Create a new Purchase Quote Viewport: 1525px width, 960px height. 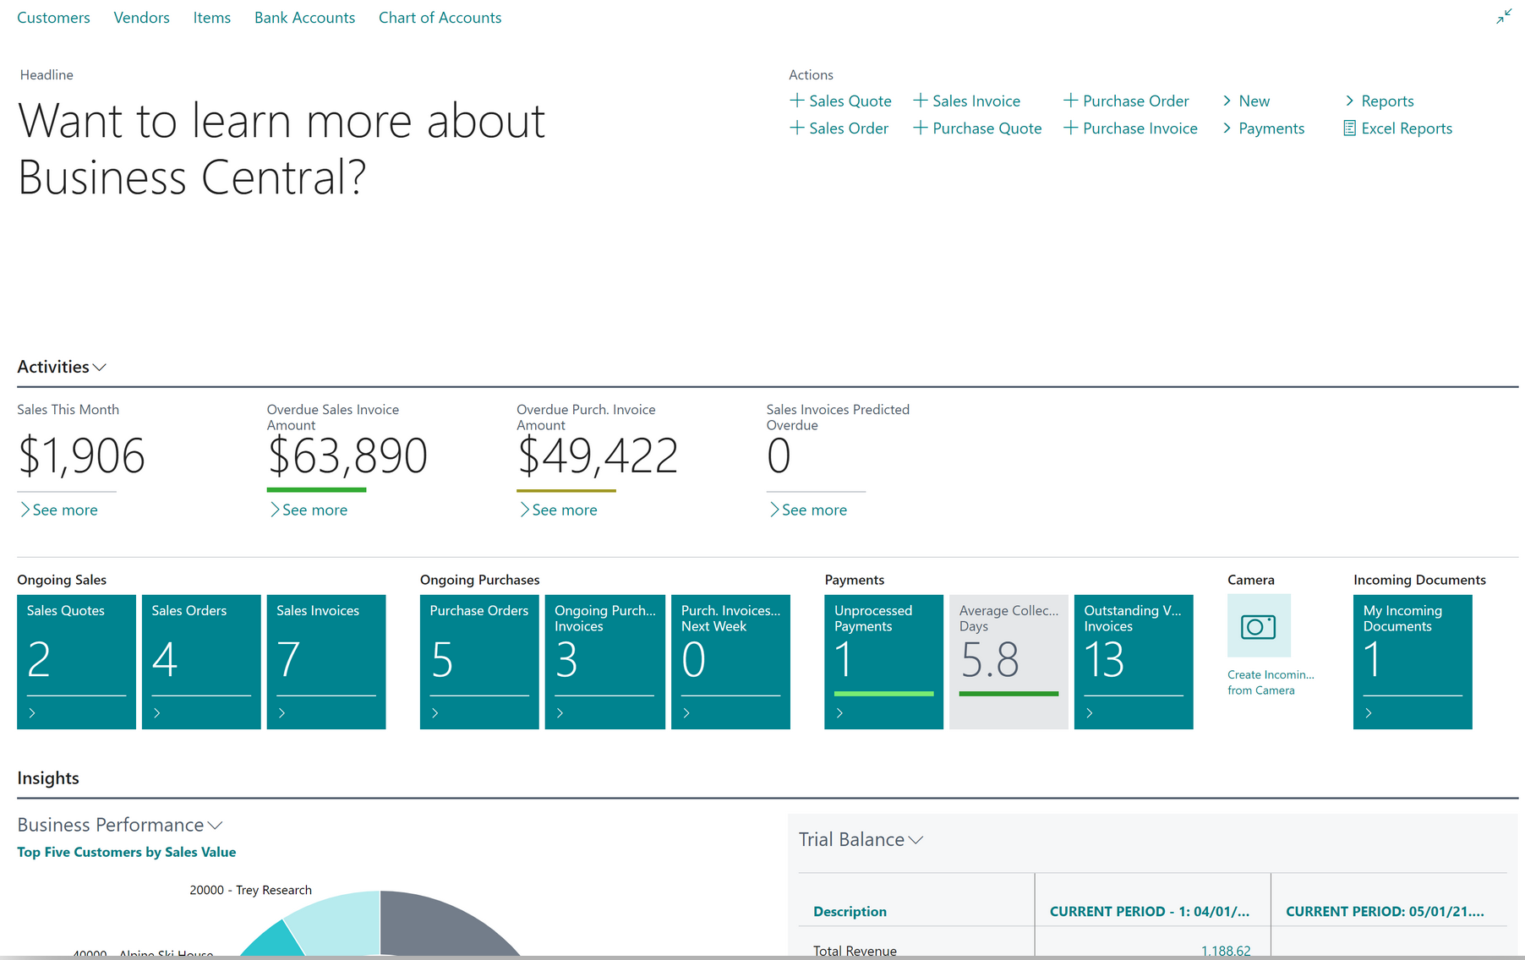point(978,128)
